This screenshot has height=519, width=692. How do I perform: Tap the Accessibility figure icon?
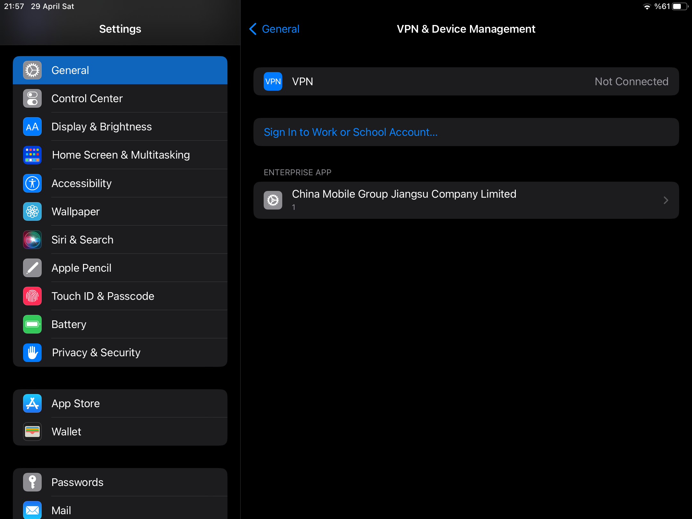tap(32, 183)
